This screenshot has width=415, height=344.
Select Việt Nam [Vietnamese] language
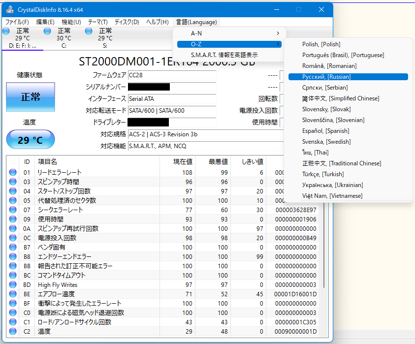(348, 196)
